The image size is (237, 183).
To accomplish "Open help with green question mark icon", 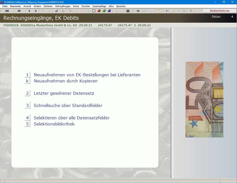I will tap(191, 11).
